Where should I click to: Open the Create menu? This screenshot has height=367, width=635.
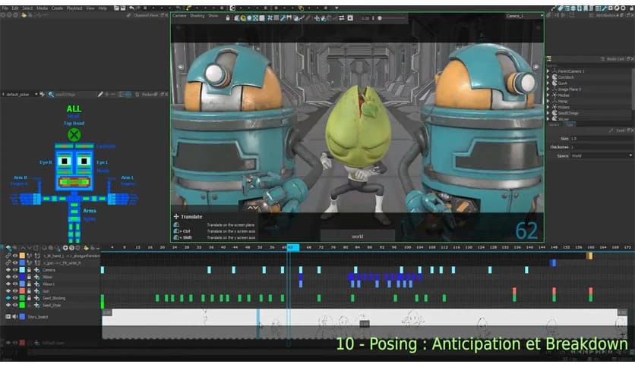pos(57,8)
